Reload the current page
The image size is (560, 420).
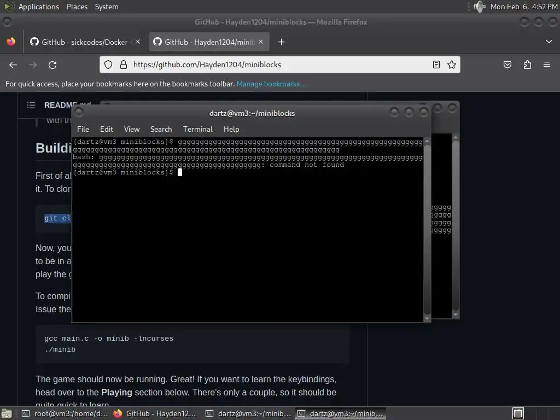point(52,65)
